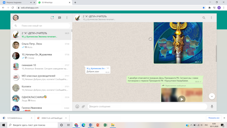Screen dimensions: 227x128
Task: Click the conversation scrollbar
Action: coord(216,53)
